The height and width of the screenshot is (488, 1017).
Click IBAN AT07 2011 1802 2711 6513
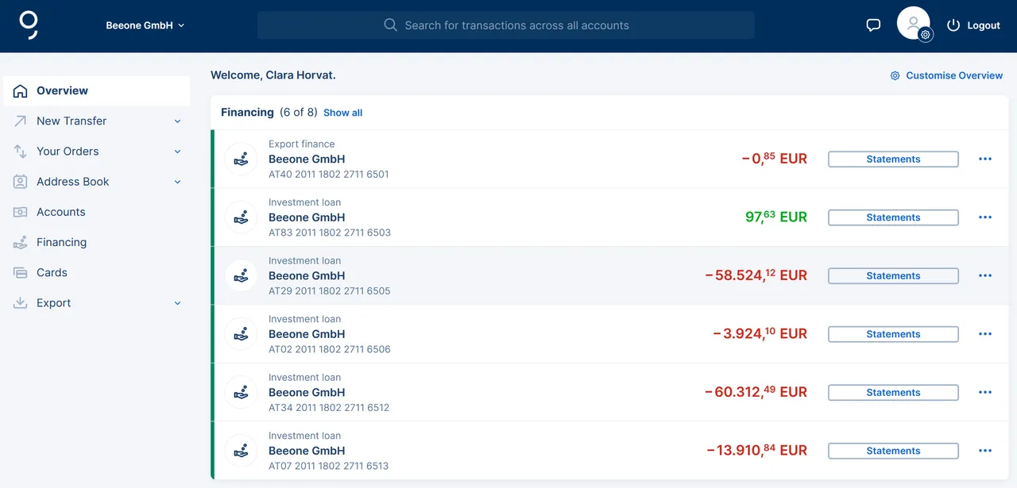coord(329,466)
